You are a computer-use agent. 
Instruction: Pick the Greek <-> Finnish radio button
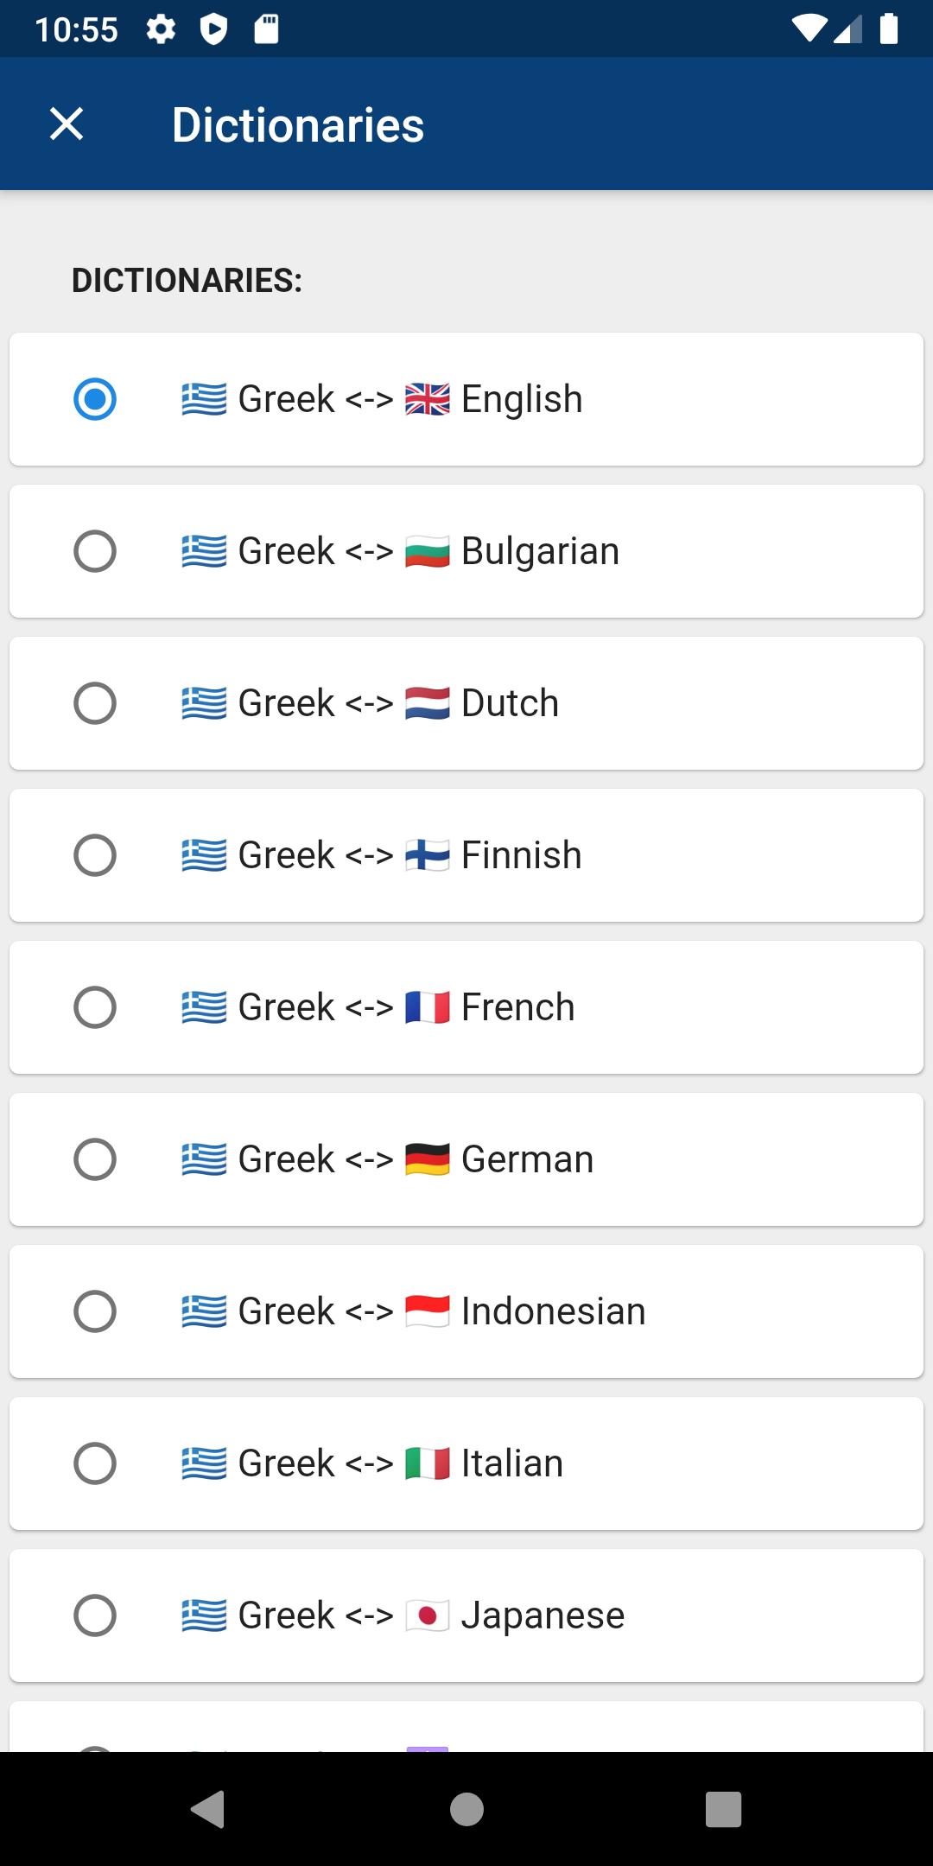pyautogui.click(x=95, y=855)
